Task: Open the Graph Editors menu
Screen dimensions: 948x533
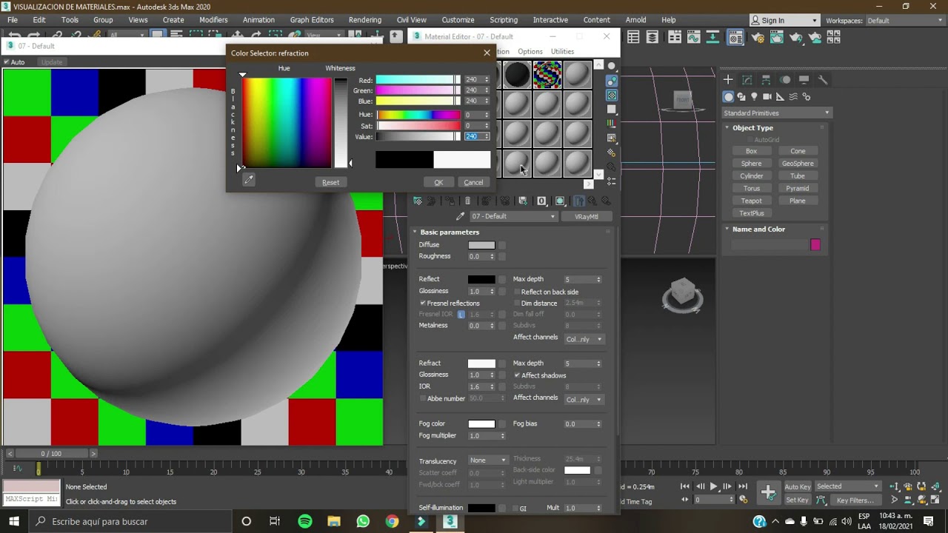Action: coord(312,20)
